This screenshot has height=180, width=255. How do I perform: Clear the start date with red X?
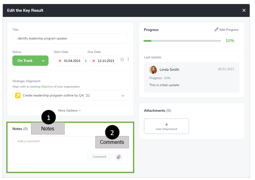(x=60, y=61)
